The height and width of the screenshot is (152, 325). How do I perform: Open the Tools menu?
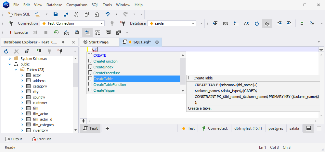[107, 5]
